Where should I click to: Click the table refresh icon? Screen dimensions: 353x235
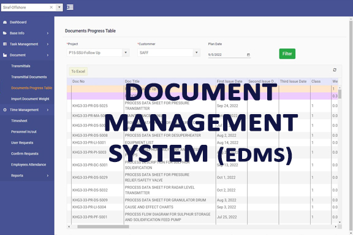point(335,70)
